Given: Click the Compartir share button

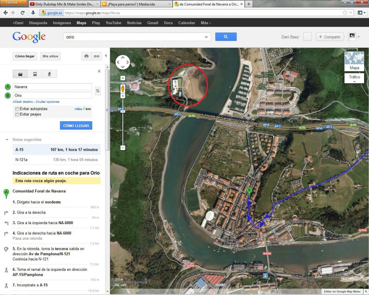Looking at the screenshot, I should pyautogui.click(x=330, y=37).
